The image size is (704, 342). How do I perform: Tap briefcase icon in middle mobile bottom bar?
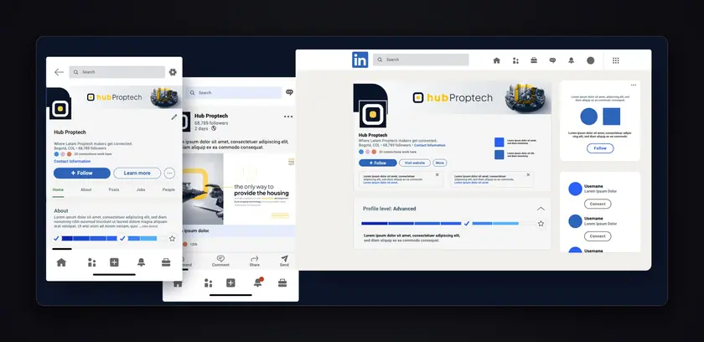coord(282,282)
